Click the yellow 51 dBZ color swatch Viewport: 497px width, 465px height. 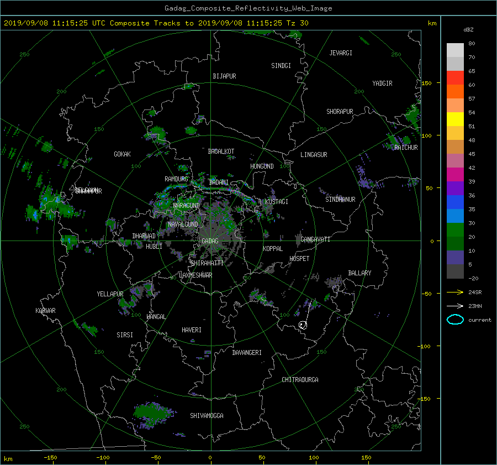coord(455,119)
